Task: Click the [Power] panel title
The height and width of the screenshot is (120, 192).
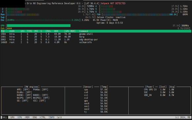Action: pyautogui.click(x=149, y=87)
